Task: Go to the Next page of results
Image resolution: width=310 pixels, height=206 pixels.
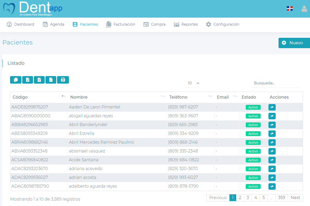Action: [x=295, y=198]
